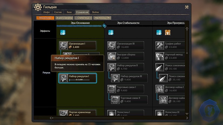Click the orange figure effect icon

pyautogui.click(x=168, y=33)
